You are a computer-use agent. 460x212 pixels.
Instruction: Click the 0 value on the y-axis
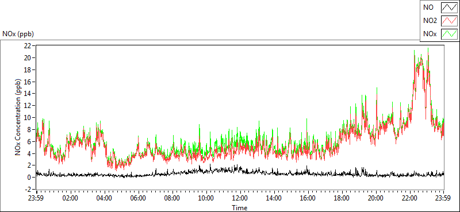pyautogui.click(x=30, y=178)
